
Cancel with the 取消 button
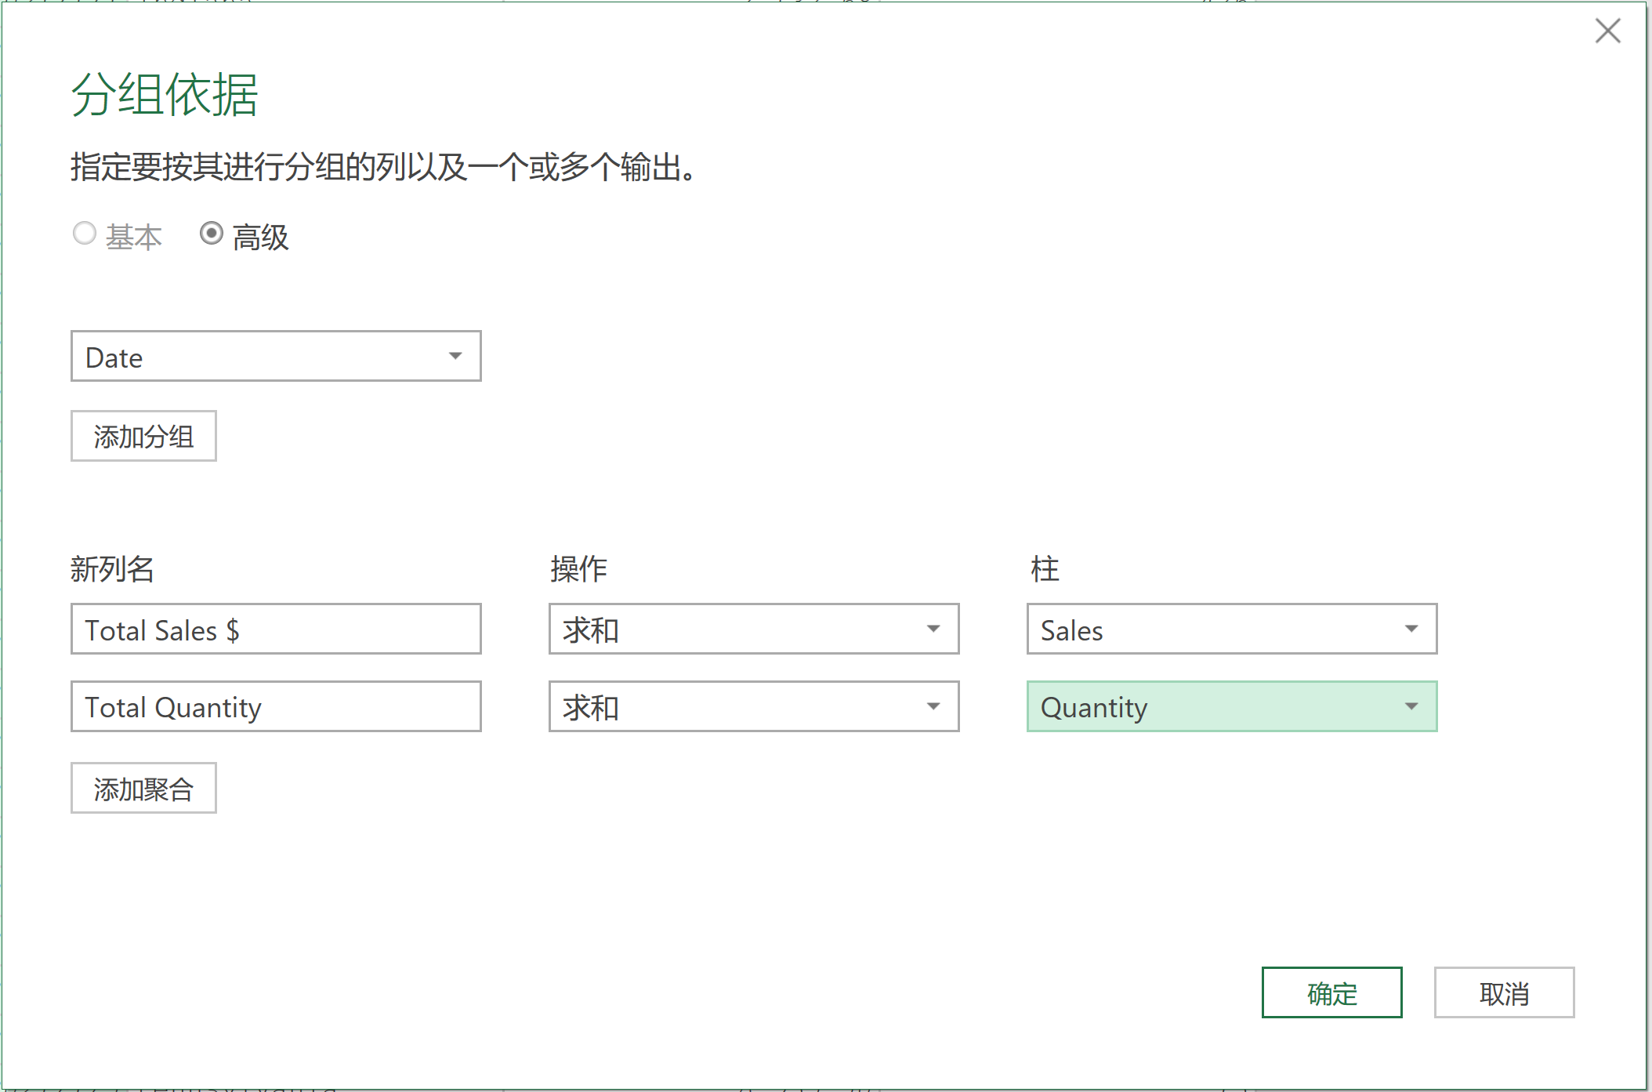coord(1504,993)
